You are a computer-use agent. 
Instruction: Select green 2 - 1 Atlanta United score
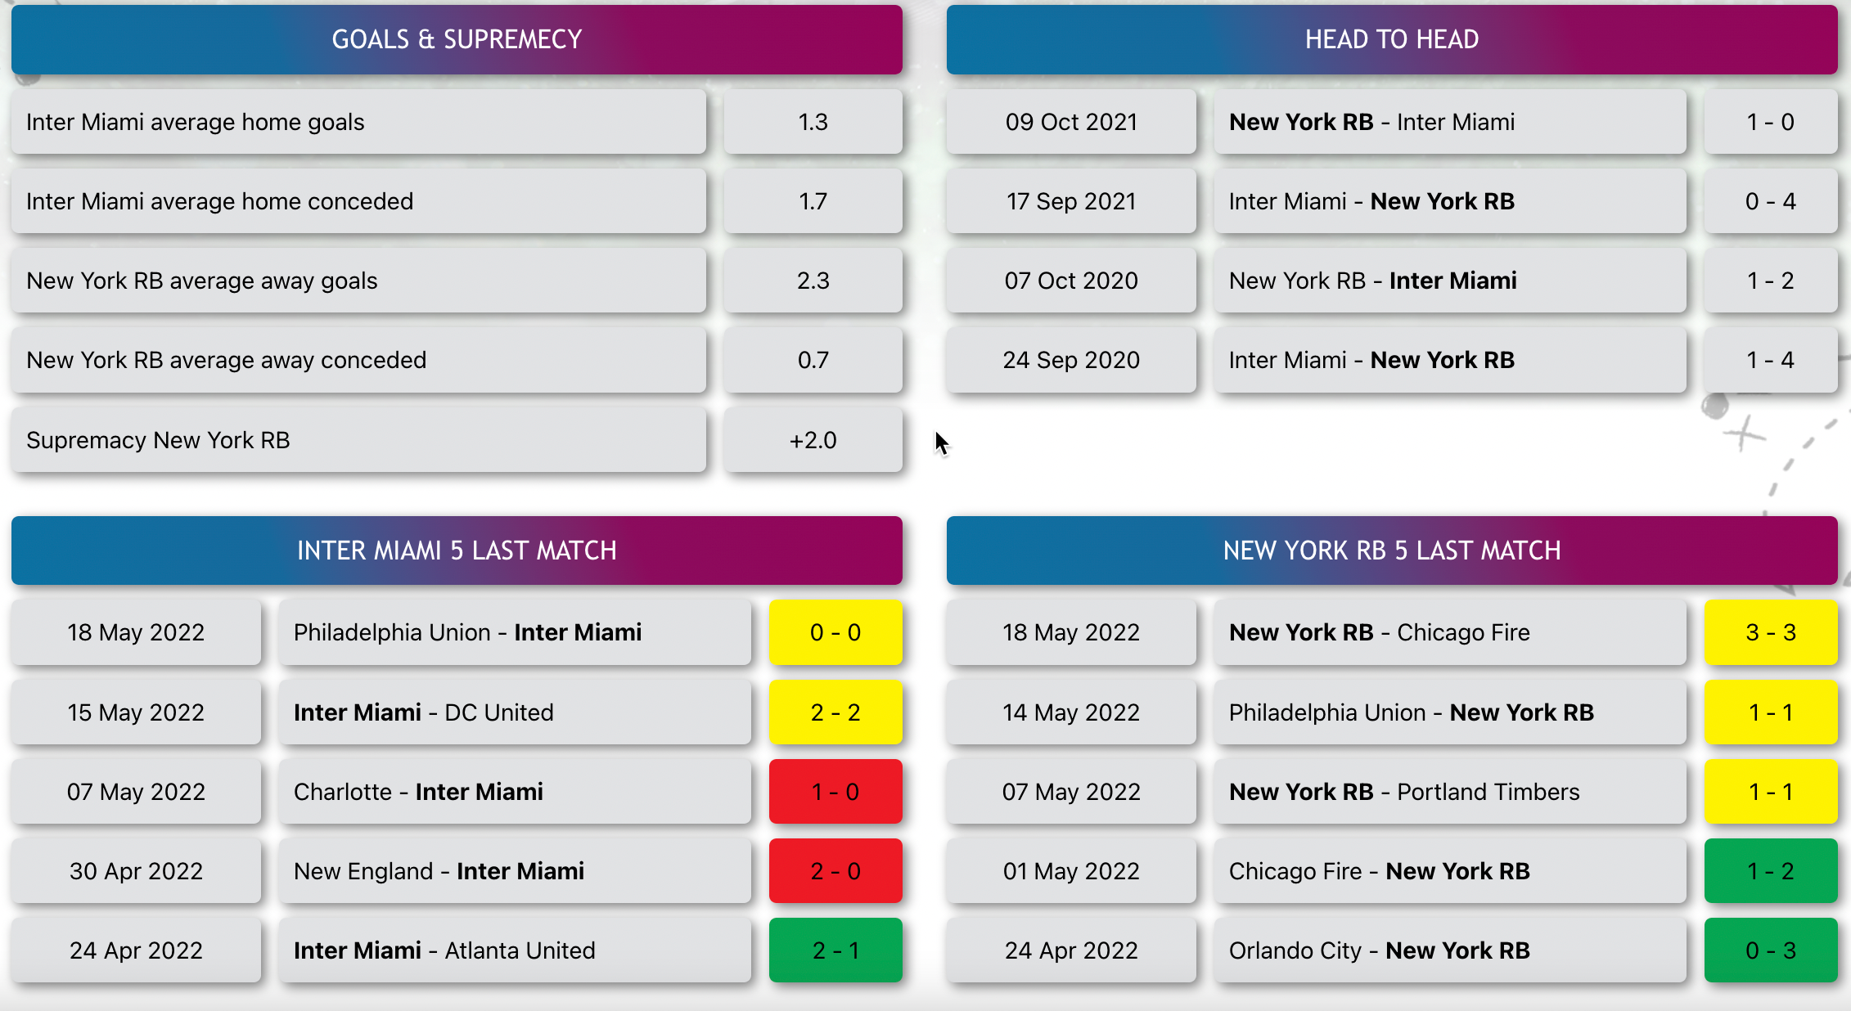pos(835,950)
